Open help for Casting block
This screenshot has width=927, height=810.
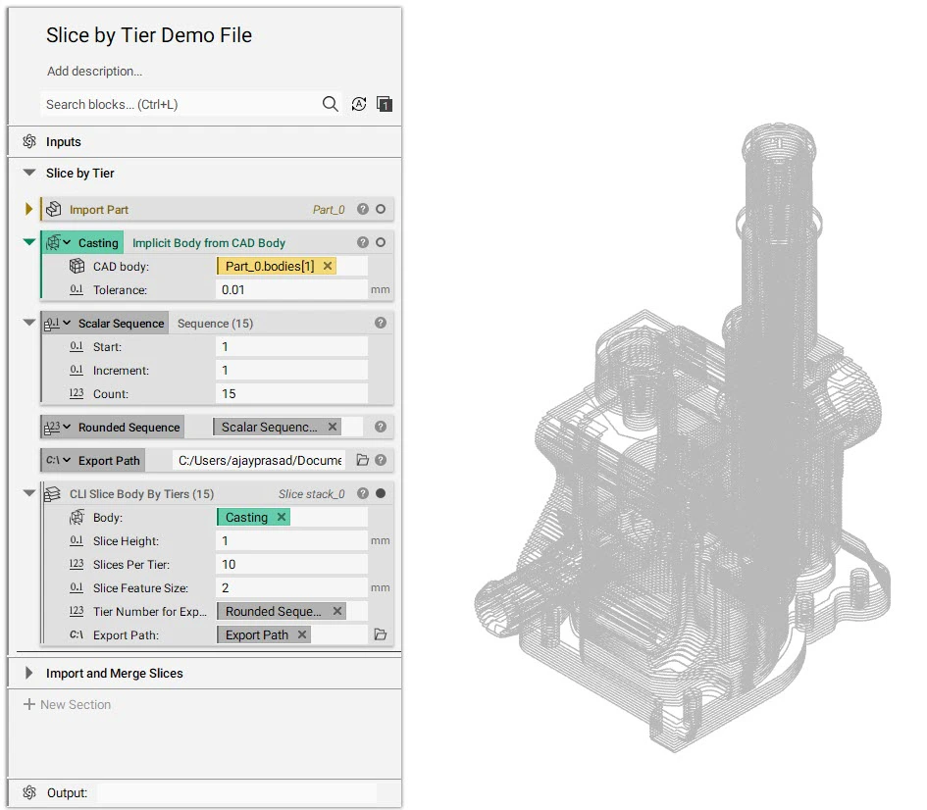click(x=363, y=242)
